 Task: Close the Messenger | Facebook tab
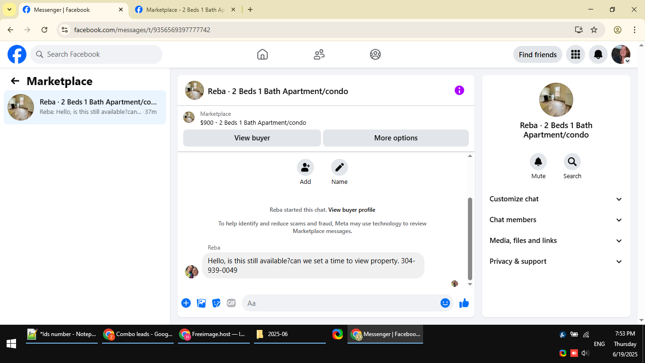coord(121,9)
